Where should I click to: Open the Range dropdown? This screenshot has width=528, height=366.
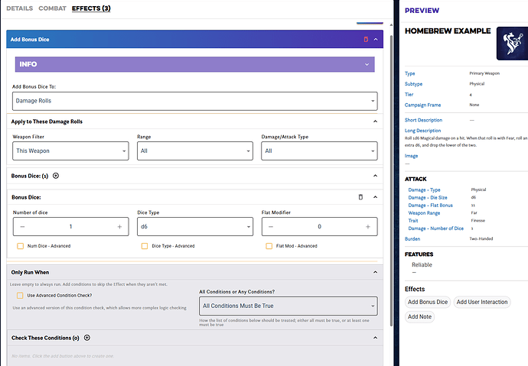tap(195, 151)
